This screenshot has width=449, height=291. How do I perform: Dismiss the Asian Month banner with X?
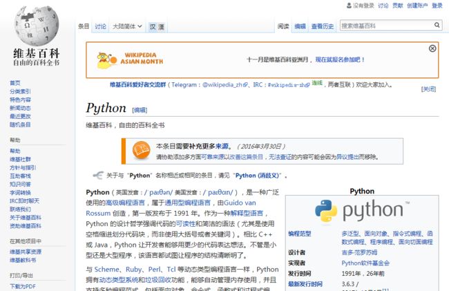coord(432,48)
